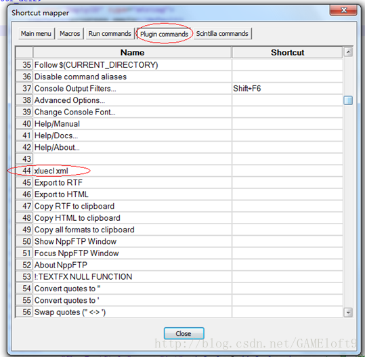This screenshot has width=365, height=357.
Task: Click the Shortcut column header
Action: 287,52
